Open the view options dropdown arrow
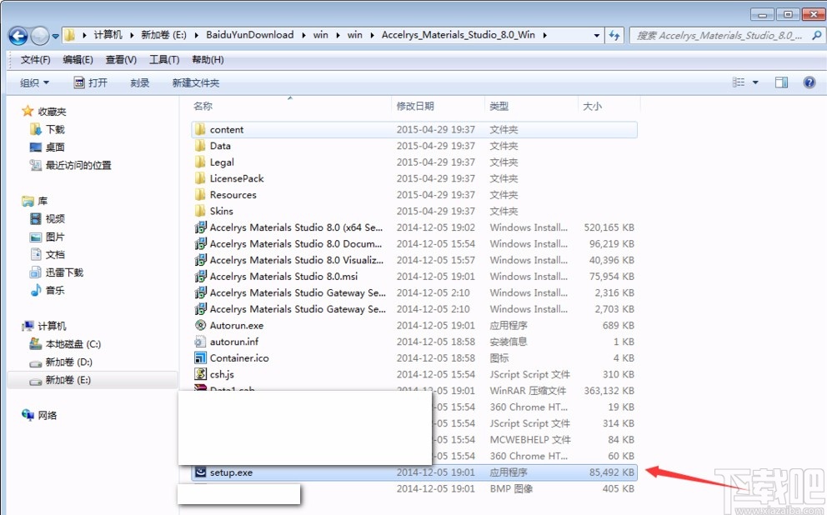The height and width of the screenshot is (515, 827). tap(755, 82)
